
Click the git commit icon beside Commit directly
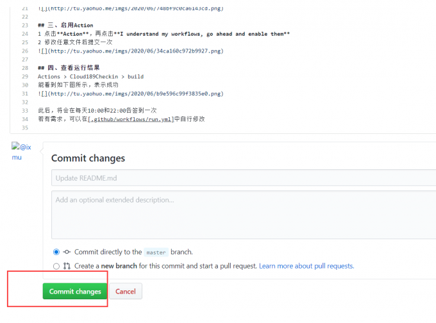(67, 252)
